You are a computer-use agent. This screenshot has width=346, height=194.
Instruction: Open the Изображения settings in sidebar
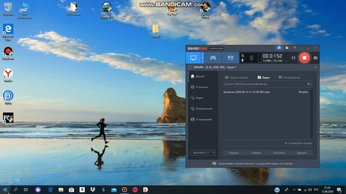point(202,109)
